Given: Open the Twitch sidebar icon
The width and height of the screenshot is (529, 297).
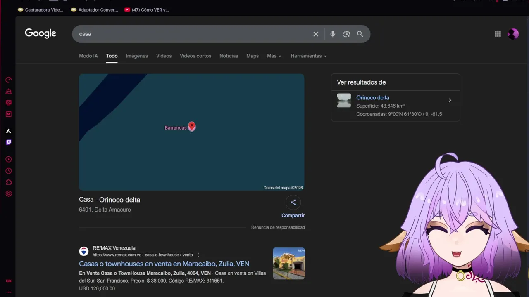Looking at the screenshot, I should click(x=8, y=142).
